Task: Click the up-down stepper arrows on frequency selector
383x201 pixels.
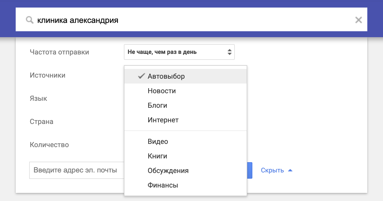Action: (229, 52)
